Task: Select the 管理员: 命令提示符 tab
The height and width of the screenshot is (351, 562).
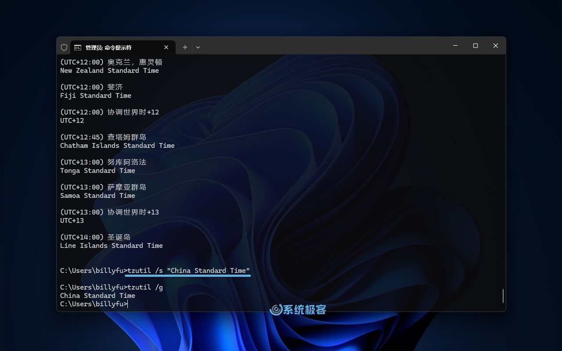Action: pyautogui.click(x=114, y=47)
